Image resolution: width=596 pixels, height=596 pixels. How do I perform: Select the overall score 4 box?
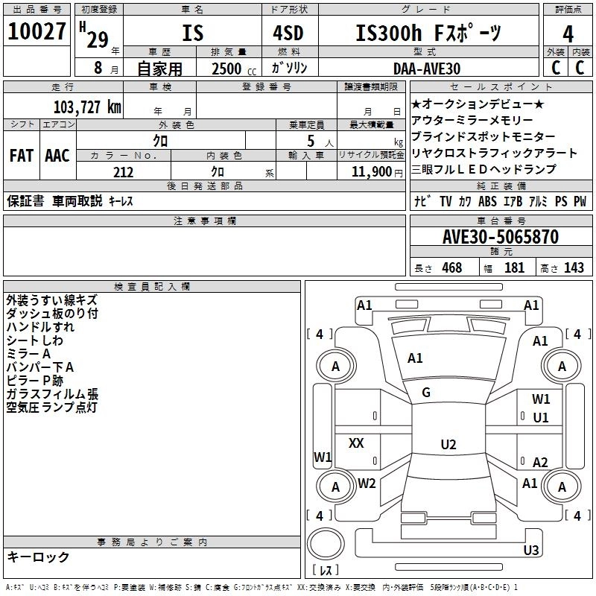point(568,34)
